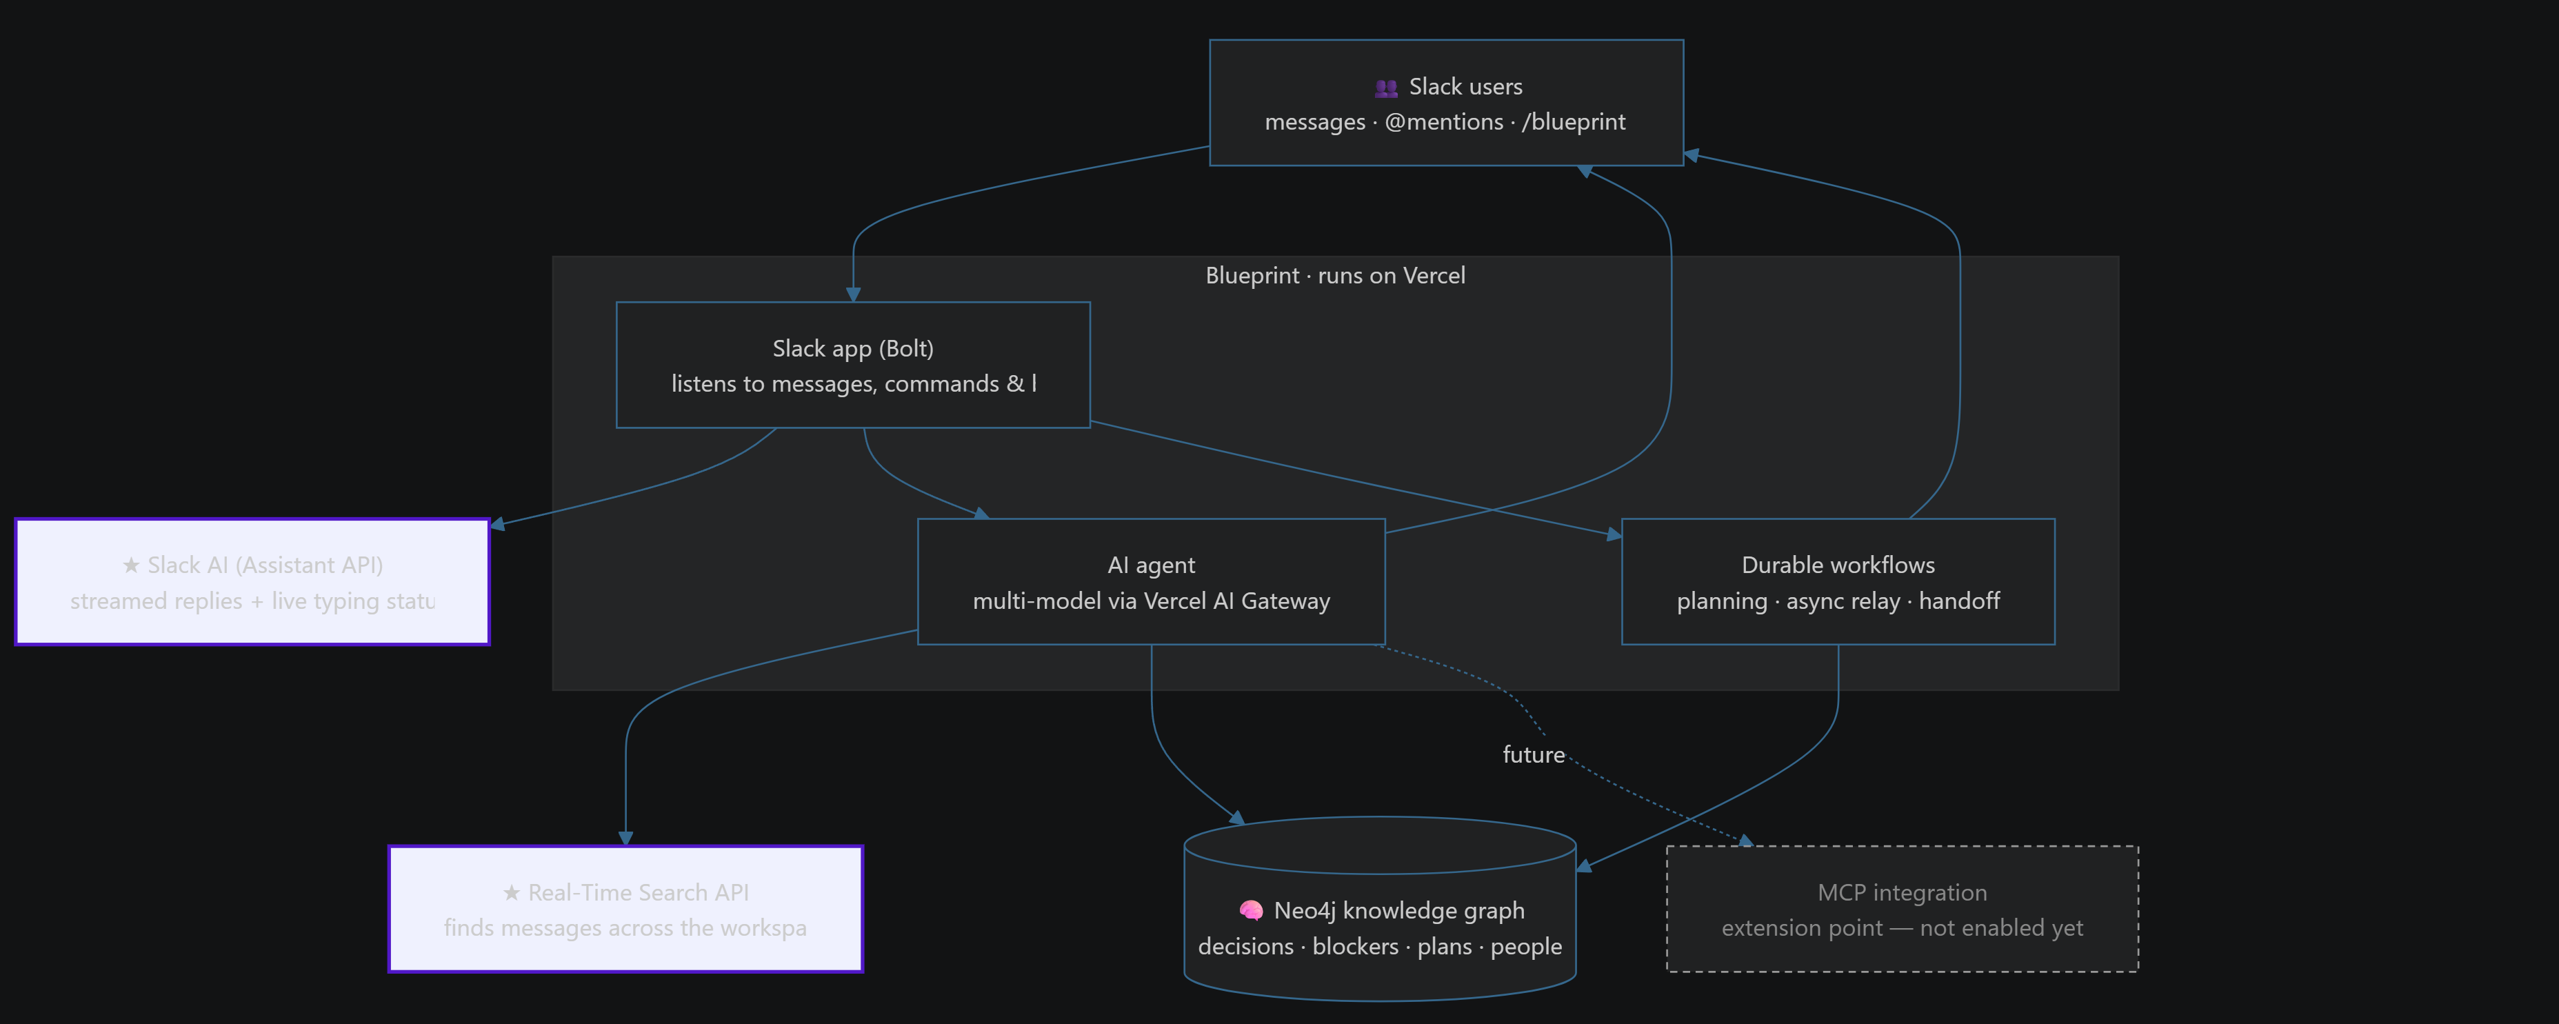Screen dimensions: 2559x1024
Task: Click the "future" edge label
Action: [1534, 755]
